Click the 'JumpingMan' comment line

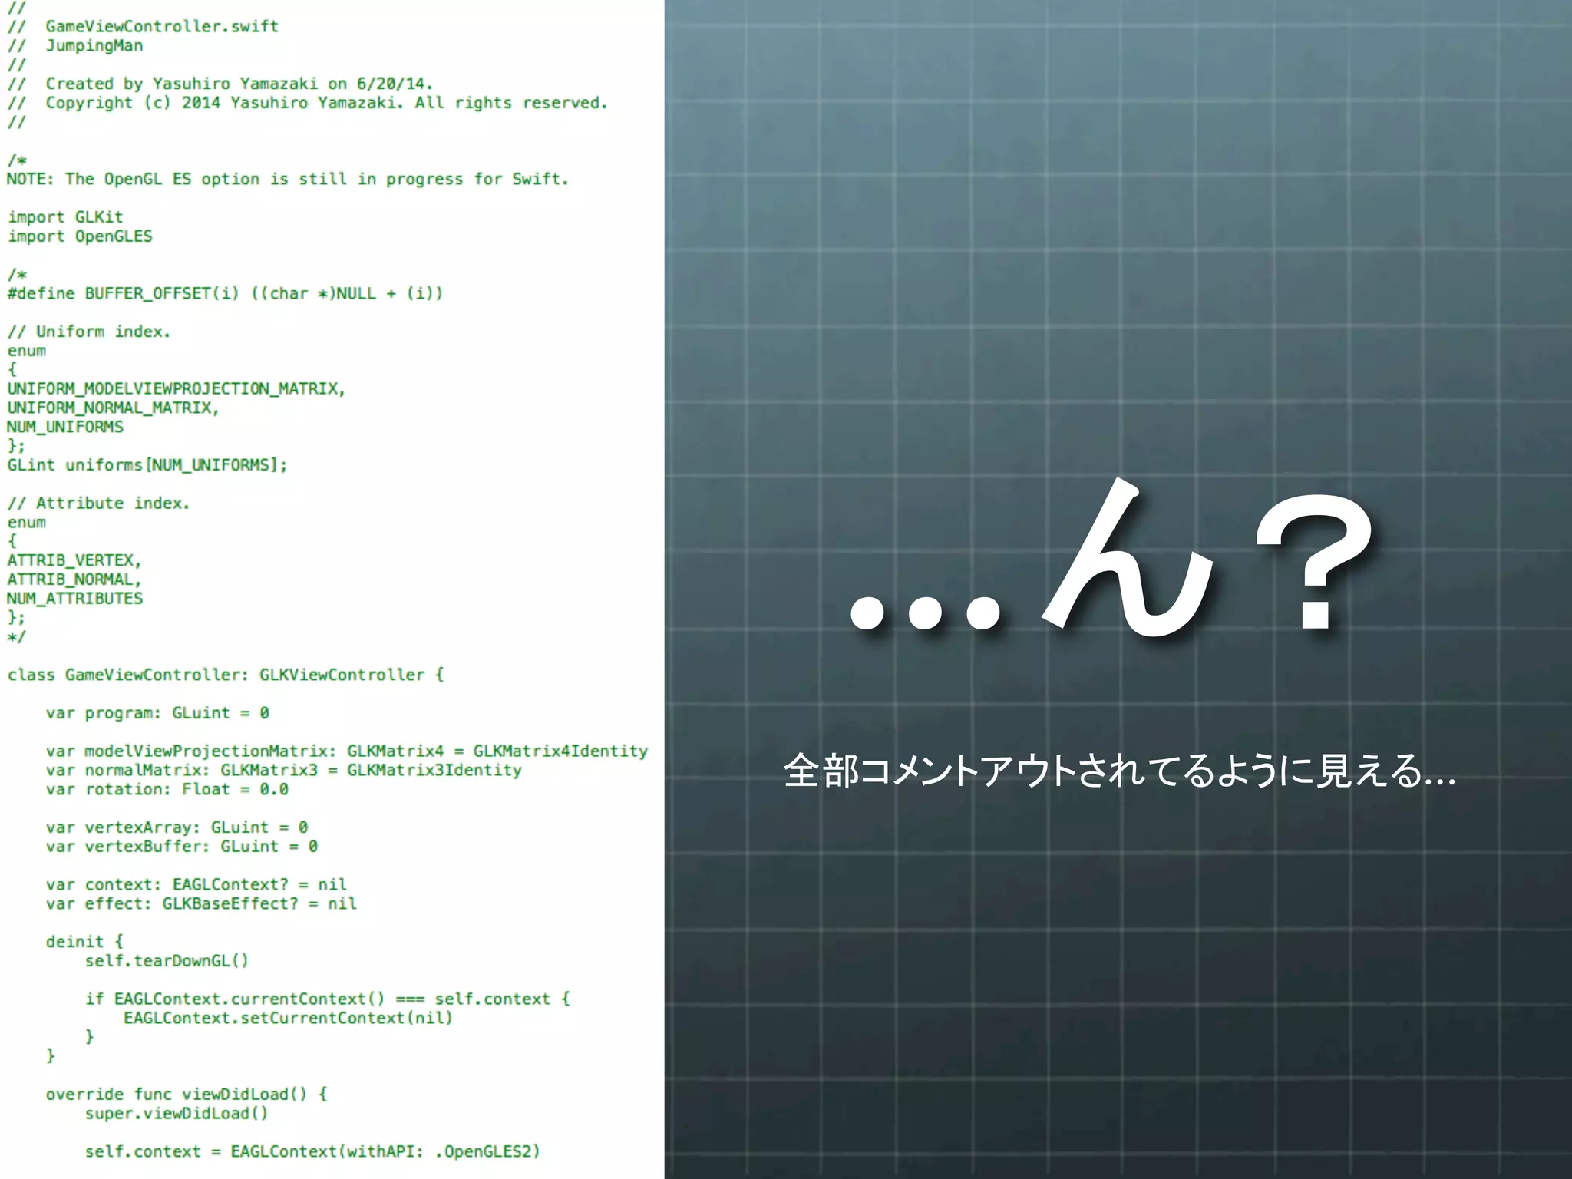(x=75, y=45)
